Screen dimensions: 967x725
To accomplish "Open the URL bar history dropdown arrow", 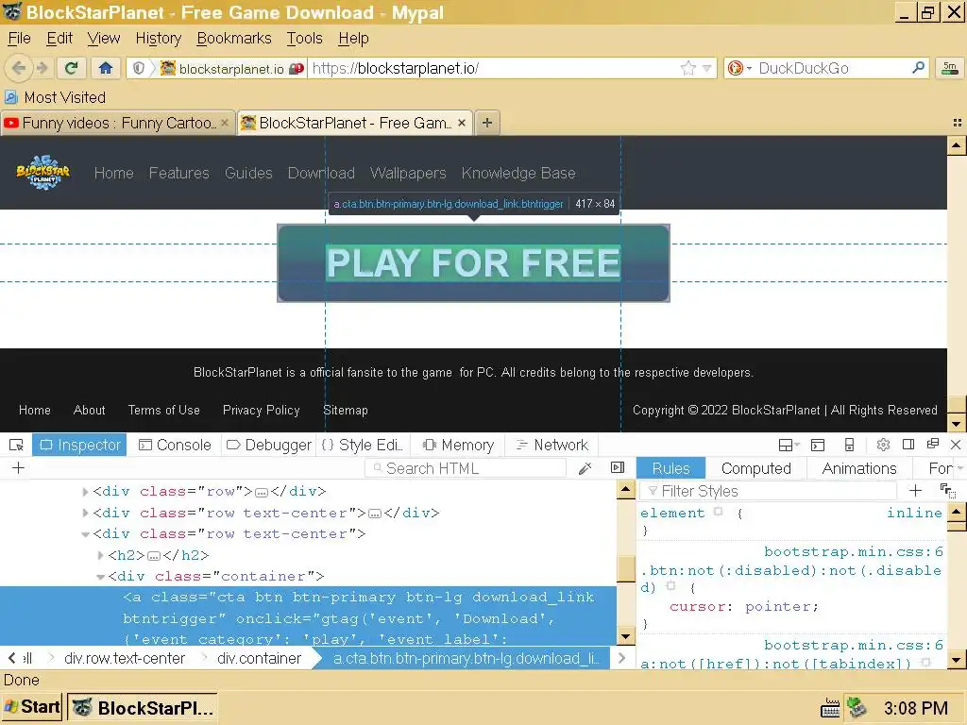I will coord(706,68).
